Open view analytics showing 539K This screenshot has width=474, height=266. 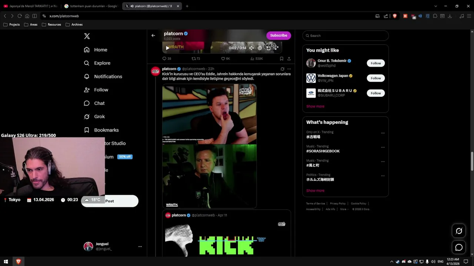point(257,59)
